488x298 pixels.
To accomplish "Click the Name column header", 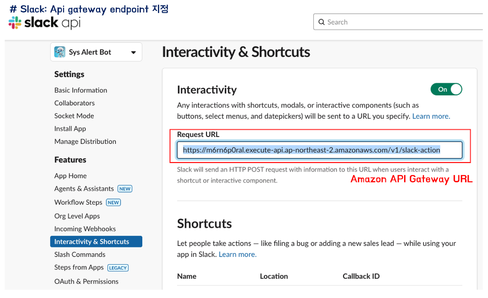I will tap(187, 276).
